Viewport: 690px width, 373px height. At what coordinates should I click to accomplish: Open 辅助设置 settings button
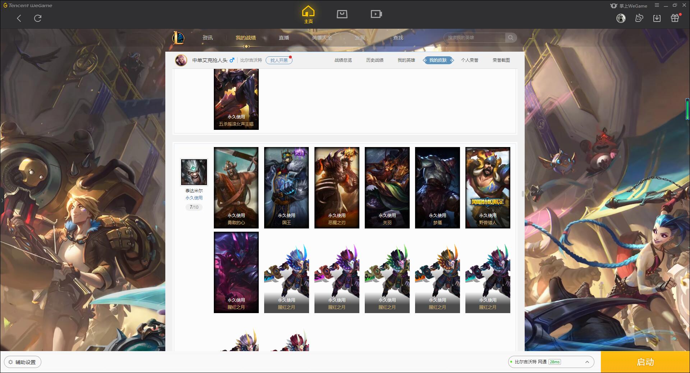(23, 362)
